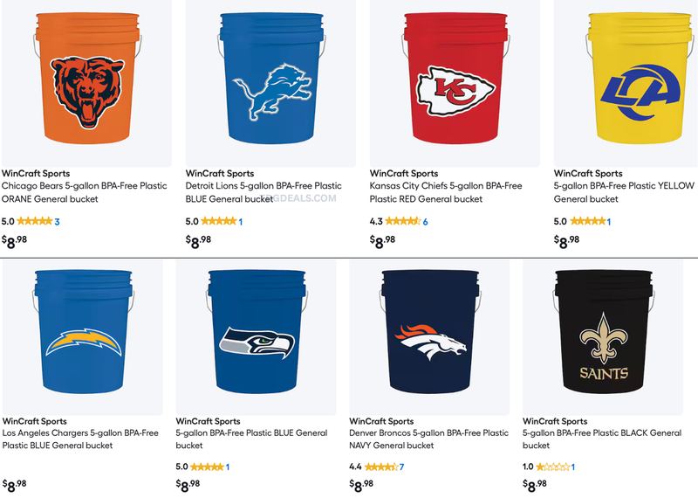The width and height of the screenshot is (698, 498).
Task: Click the Denver Broncos NAVY bucket title
Action: (x=428, y=439)
